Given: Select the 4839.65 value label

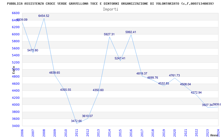Looking at the screenshot, I should [x=54, y=73].
